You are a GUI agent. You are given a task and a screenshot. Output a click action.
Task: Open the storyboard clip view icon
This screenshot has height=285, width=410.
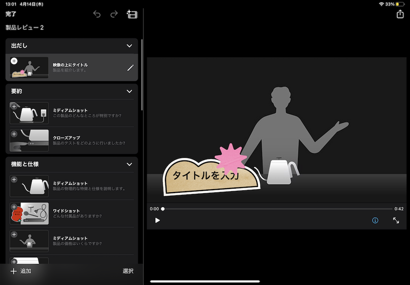click(x=132, y=14)
